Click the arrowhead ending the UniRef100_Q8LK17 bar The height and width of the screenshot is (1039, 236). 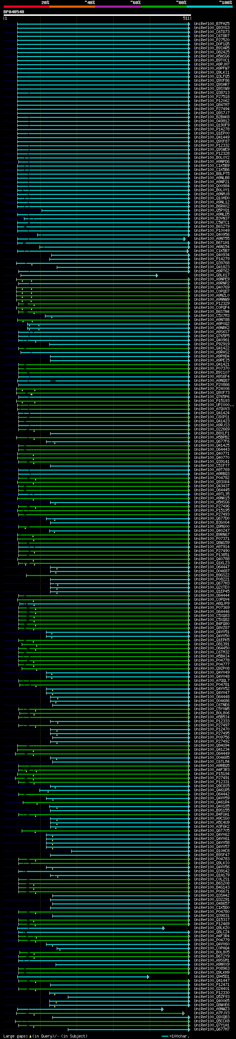pos(157,275)
